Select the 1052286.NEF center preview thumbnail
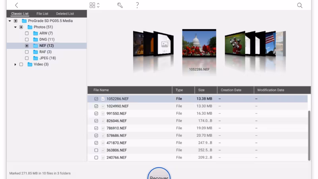This screenshot has height=179, width=318. (x=199, y=43)
